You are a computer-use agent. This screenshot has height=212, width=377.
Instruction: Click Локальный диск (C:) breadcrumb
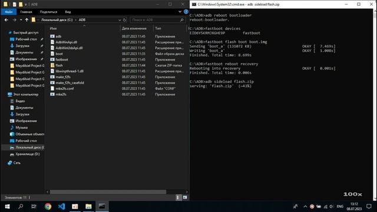57,20
